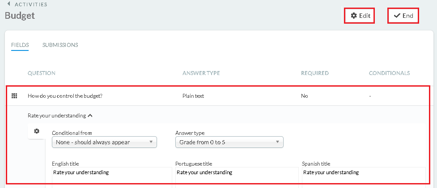Screen dimensions: 437x188
Task: Select the 'How do you control the budget?' question
Action: click(x=65, y=96)
